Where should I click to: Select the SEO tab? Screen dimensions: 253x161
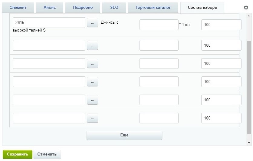(114, 8)
